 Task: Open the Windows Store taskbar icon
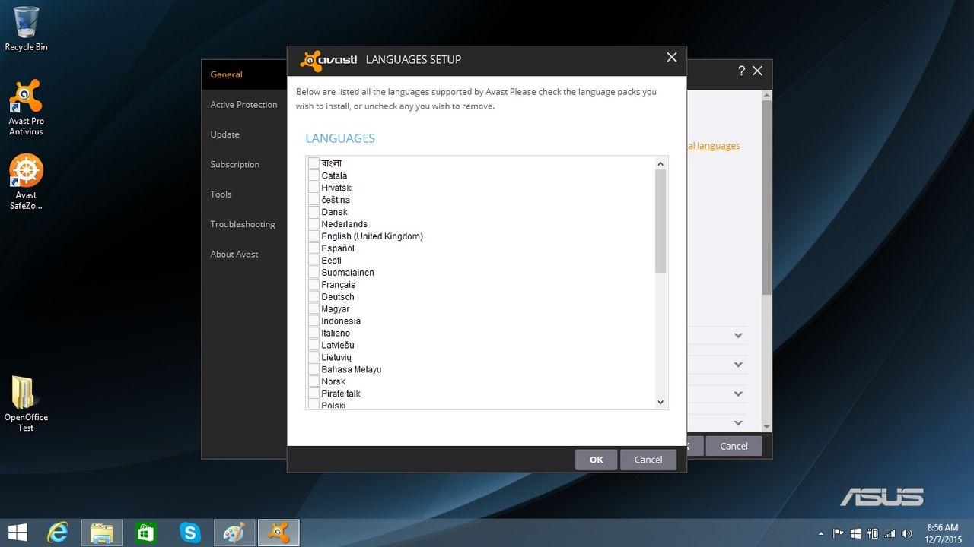coord(146,533)
